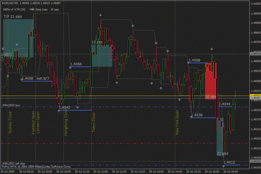Select the 'T/P 21 pips' label
This screenshot has height=174, width=261.
click(13, 16)
